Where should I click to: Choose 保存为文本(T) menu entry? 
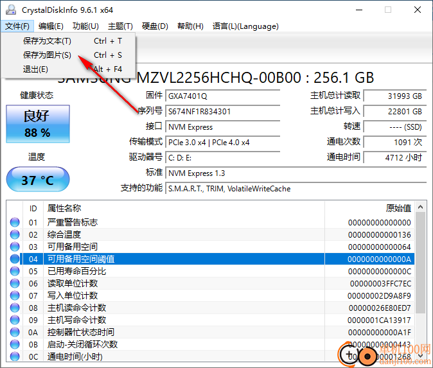[x=68, y=41]
